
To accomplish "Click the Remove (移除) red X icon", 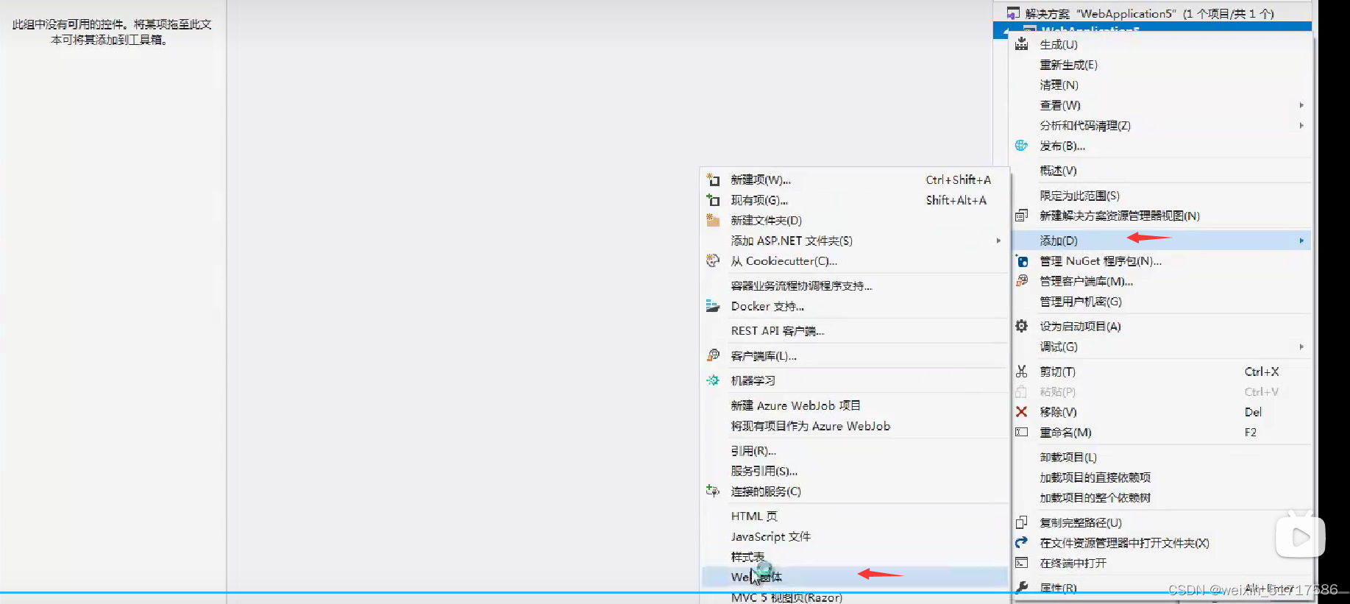I will 1021,412.
